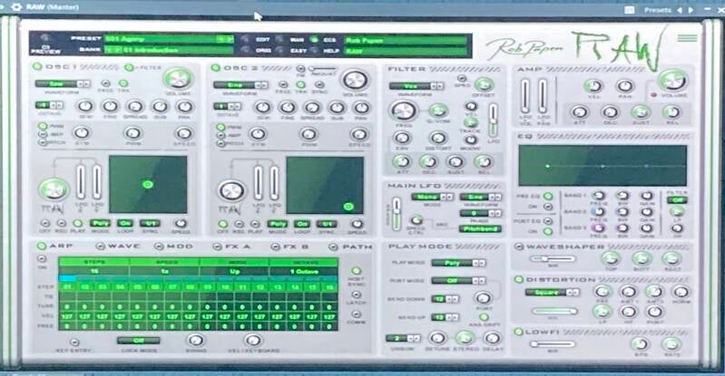Screen dimensions: 725x376
Task: Click EQ Filter Off button
Action: pyautogui.click(x=677, y=200)
